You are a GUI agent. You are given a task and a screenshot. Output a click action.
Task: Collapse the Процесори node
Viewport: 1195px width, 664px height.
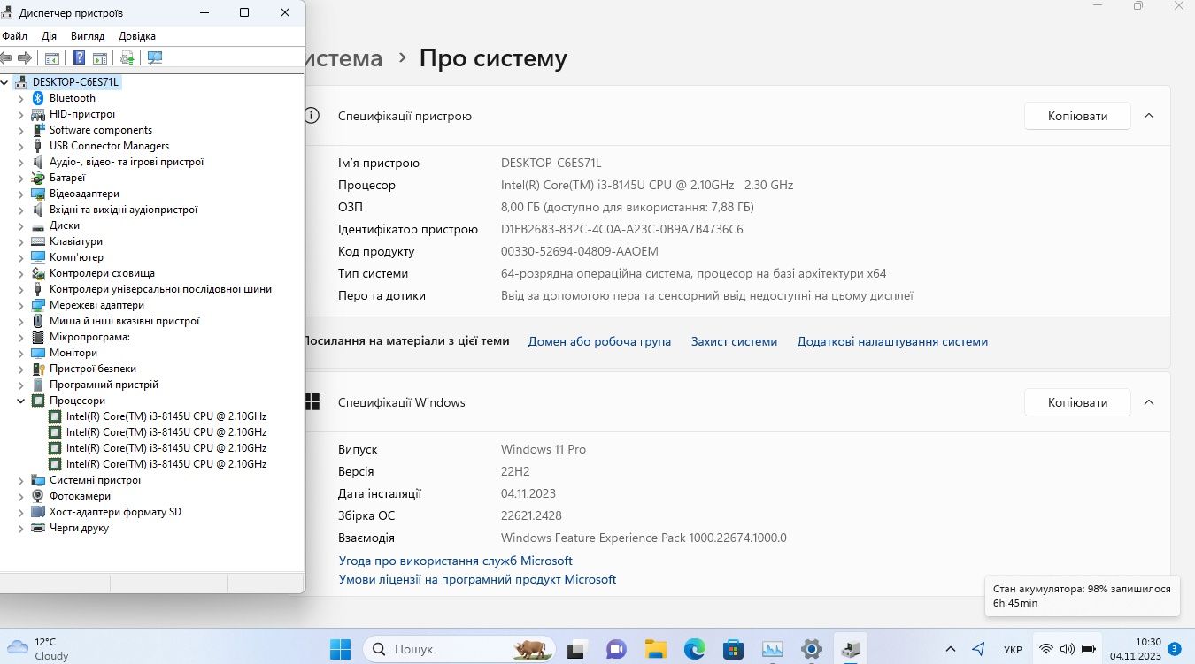[21, 401]
